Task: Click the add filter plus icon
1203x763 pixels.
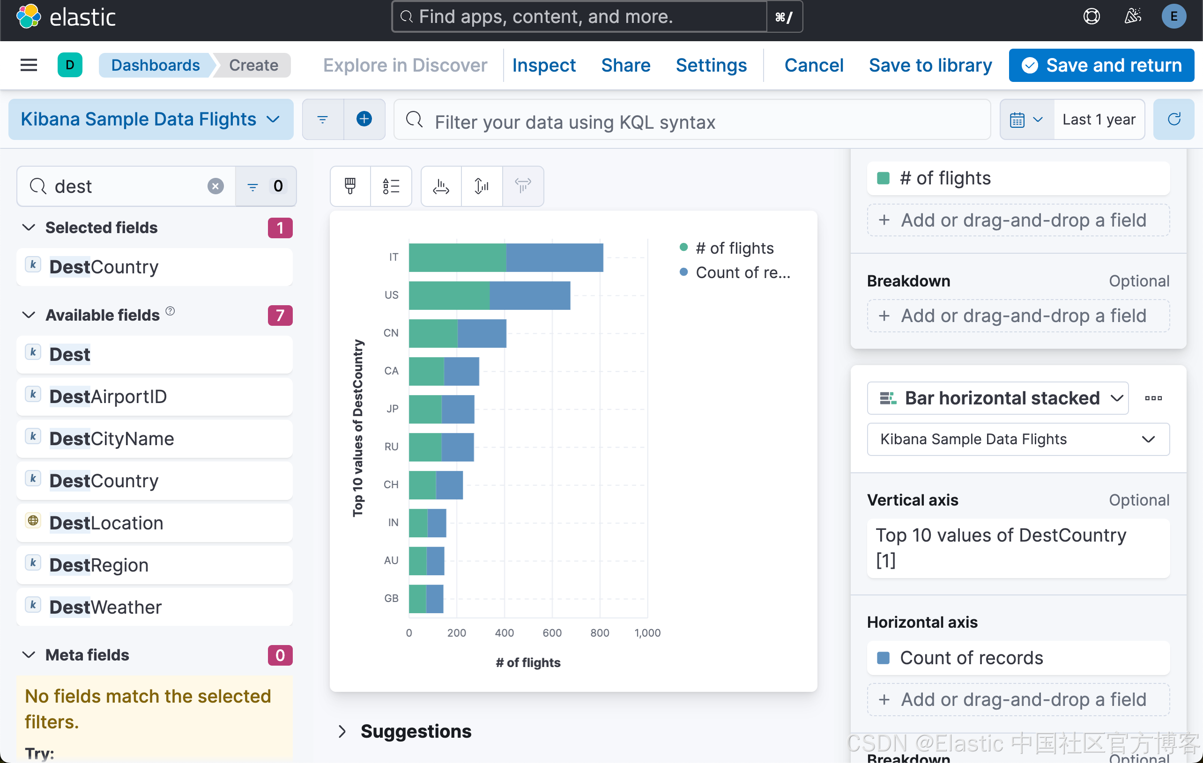Action: pyautogui.click(x=364, y=119)
